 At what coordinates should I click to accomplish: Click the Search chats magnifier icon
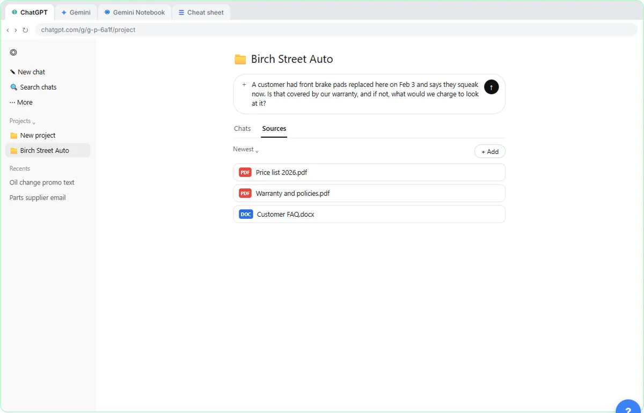tap(14, 87)
